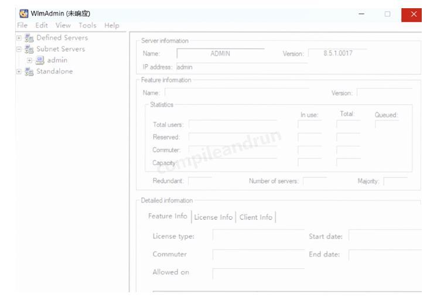Click the Standalone servers icon
437x301 pixels.
pos(29,71)
